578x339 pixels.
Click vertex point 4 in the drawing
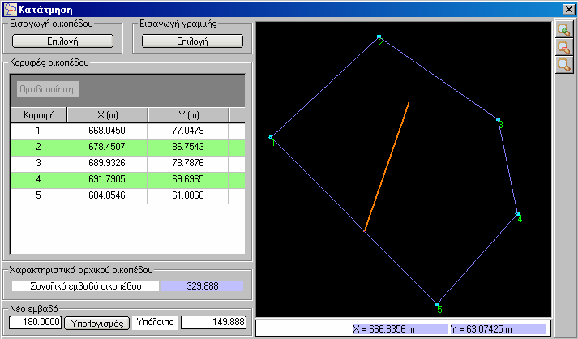pyautogui.click(x=517, y=213)
